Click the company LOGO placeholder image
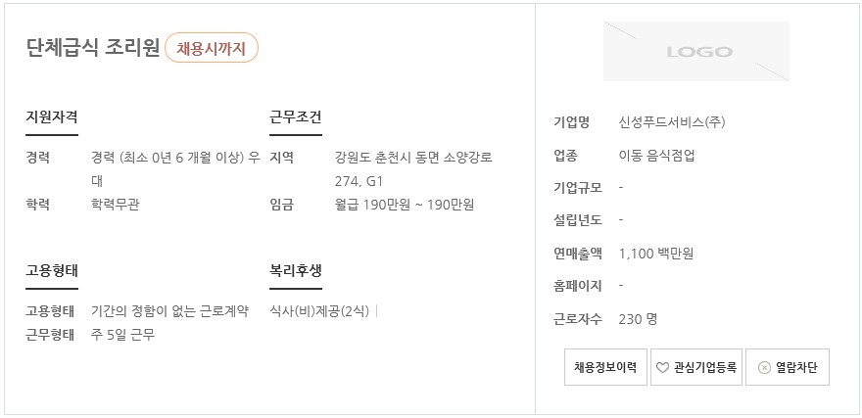 [696, 52]
